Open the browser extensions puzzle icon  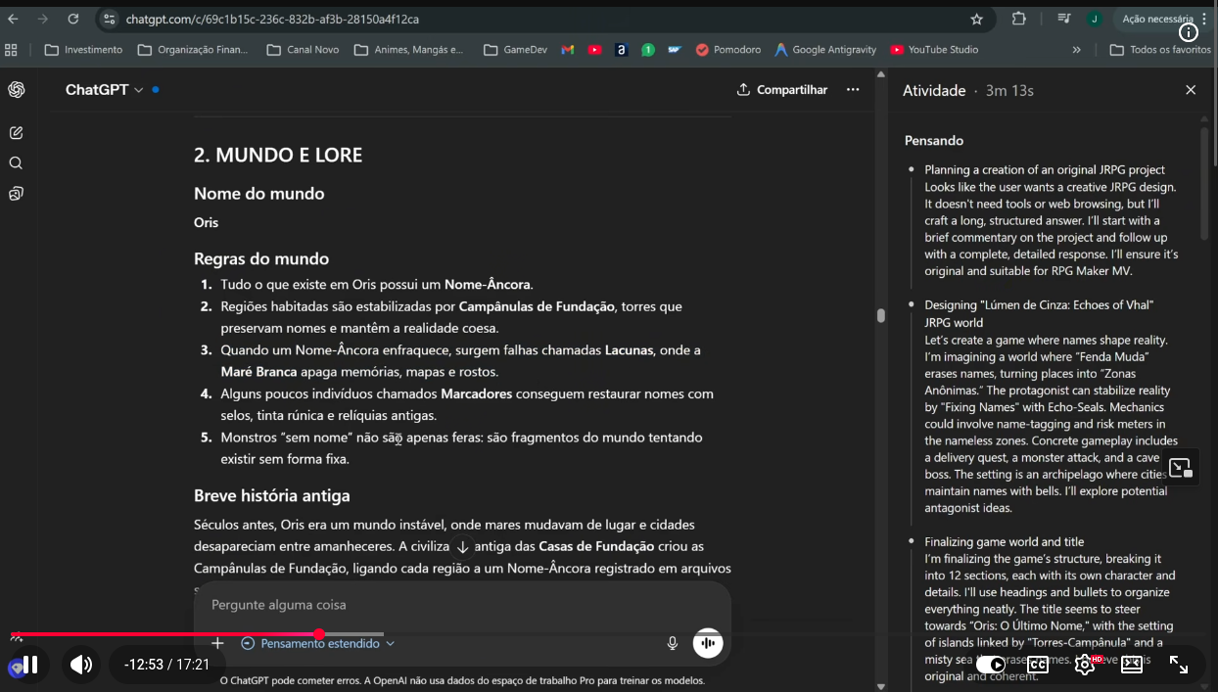tap(1018, 19)
